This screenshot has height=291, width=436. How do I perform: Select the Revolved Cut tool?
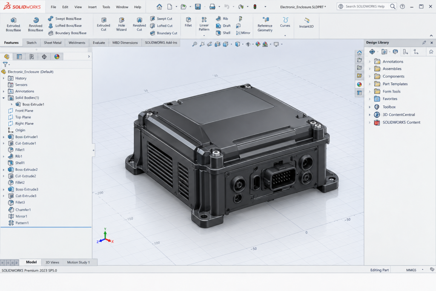139,24
